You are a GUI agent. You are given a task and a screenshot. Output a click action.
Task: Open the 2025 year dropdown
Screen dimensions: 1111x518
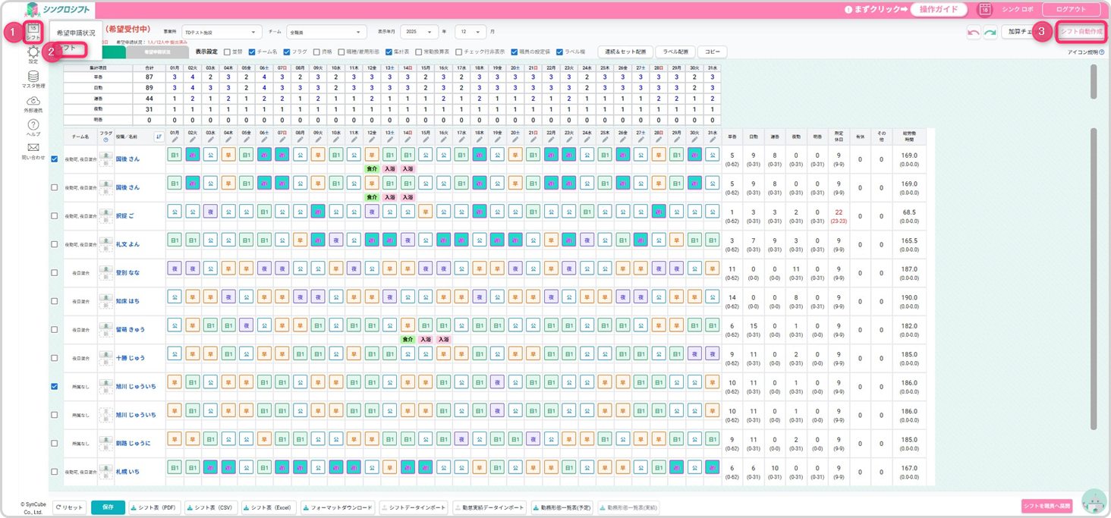pos(419,33)
